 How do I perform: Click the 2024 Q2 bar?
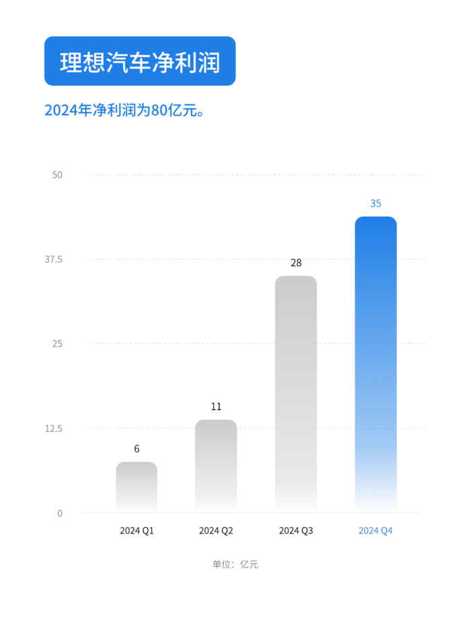click(x=216, y=466)
